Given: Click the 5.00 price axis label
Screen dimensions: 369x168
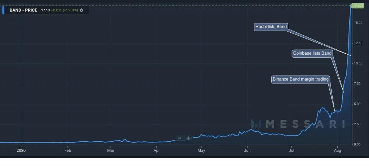Looking at the screenshot, I should [358, 104].
